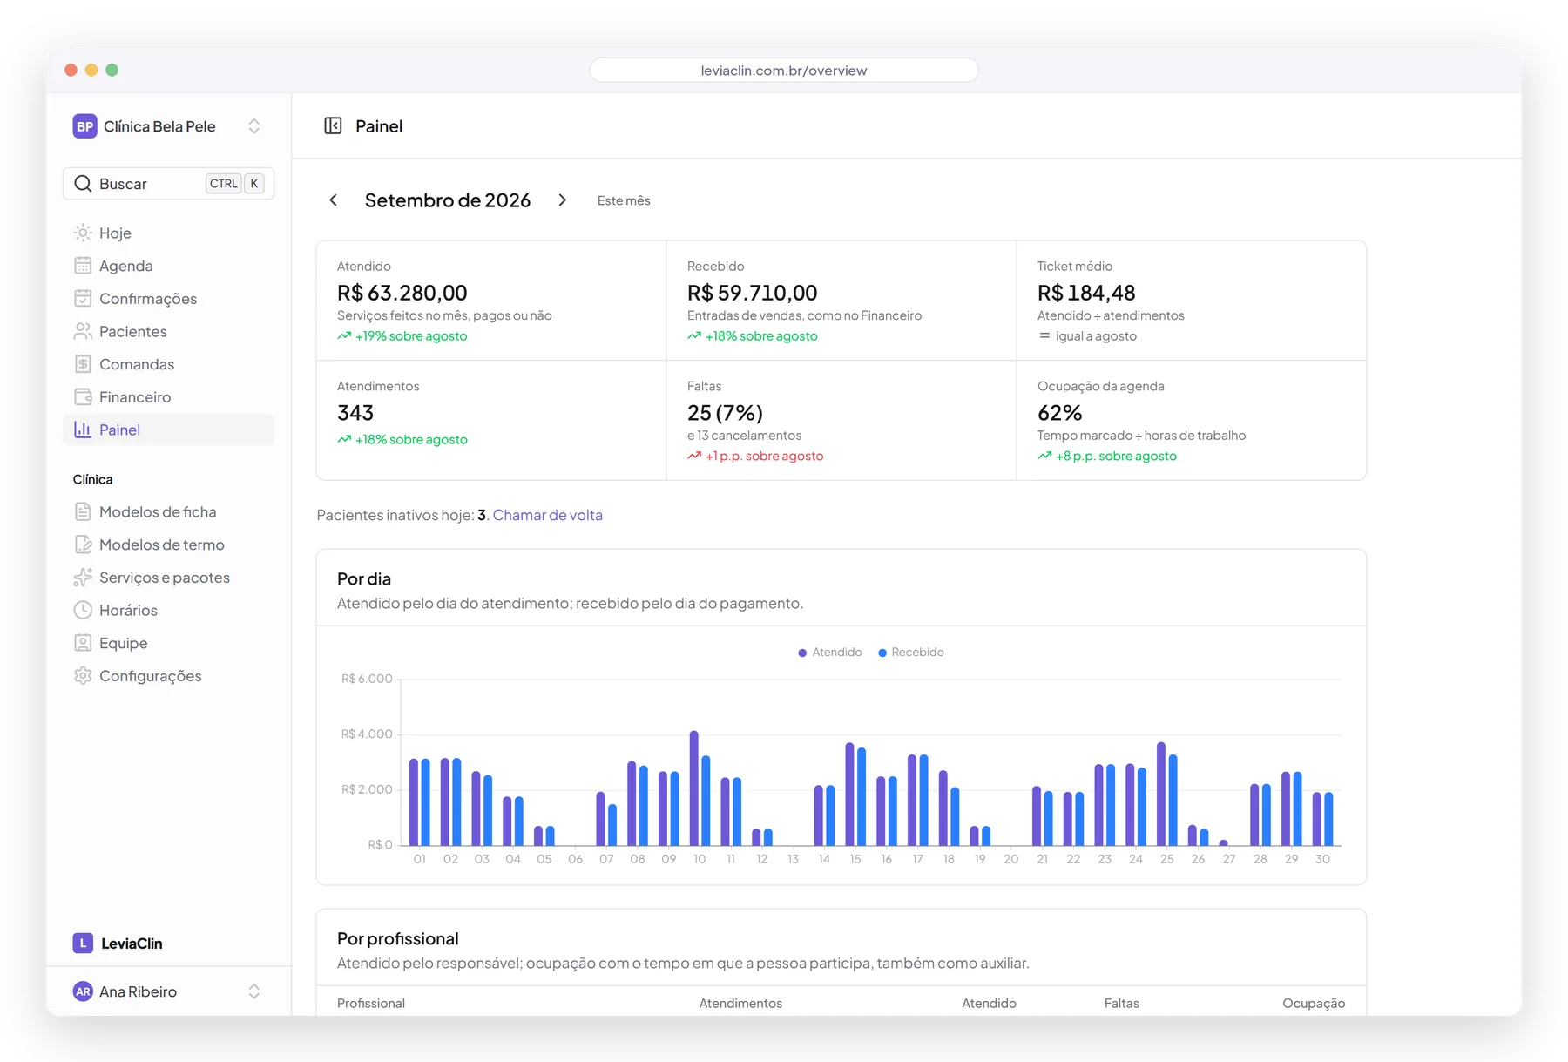
Task: Click the CTRL keyboard shortcut badge
Action: pyautogui.click(x=224, y=184)
